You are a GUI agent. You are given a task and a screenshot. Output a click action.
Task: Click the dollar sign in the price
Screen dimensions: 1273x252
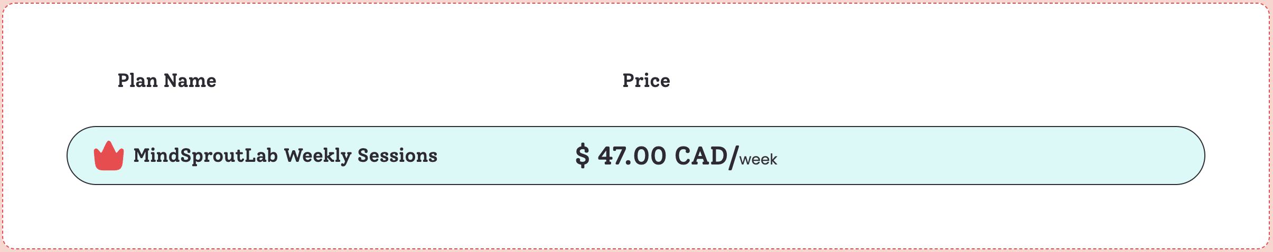pyautogui.click(x=582, y=156)
